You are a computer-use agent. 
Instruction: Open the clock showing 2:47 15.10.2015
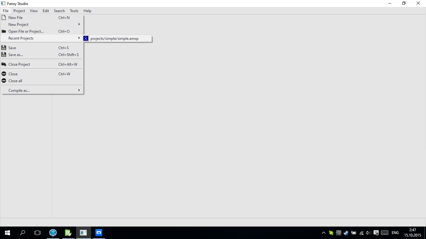(413, 233)
